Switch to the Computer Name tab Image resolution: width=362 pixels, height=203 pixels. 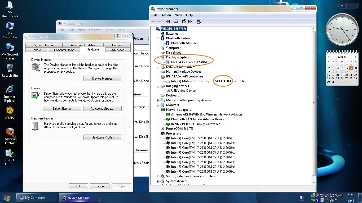(x=64, y=50)
